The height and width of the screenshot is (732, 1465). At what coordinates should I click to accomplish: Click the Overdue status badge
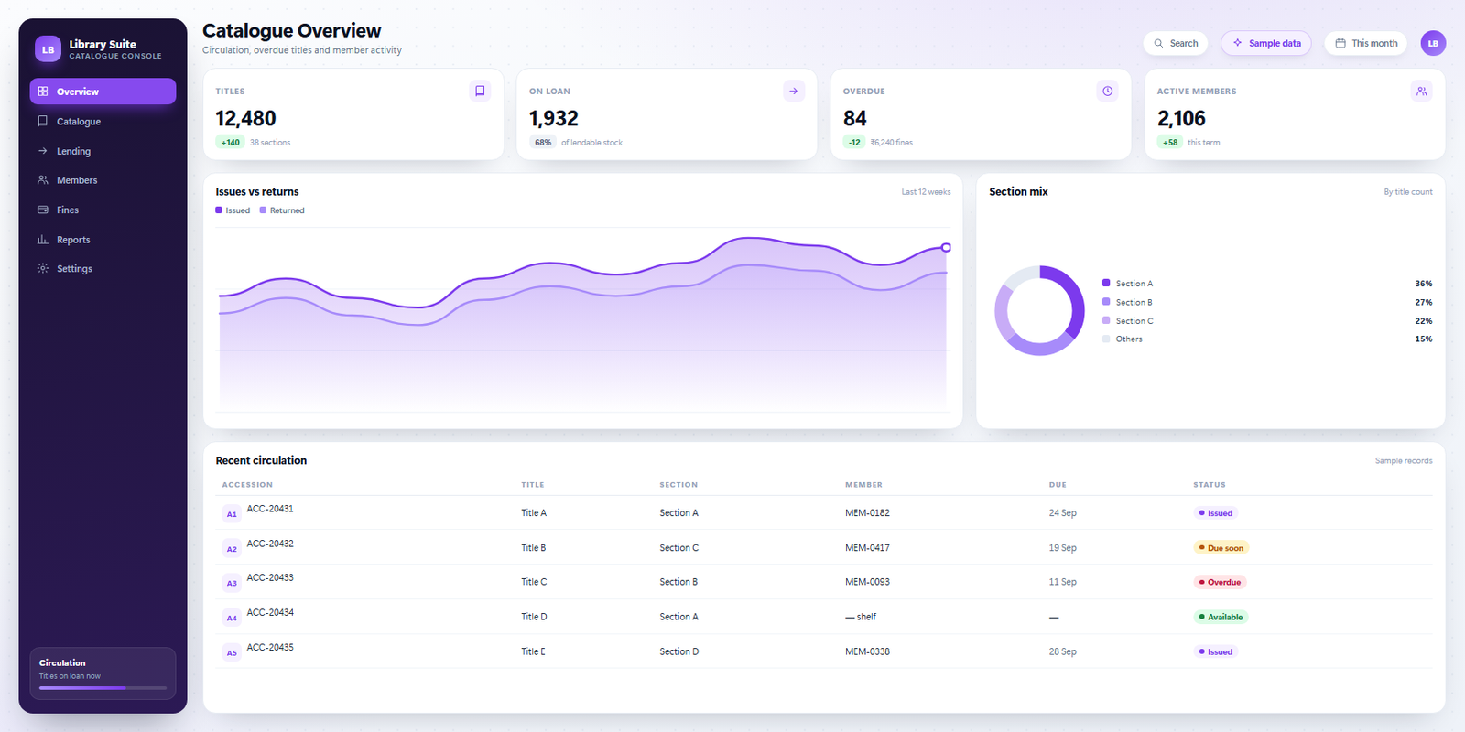[1220, 582]
